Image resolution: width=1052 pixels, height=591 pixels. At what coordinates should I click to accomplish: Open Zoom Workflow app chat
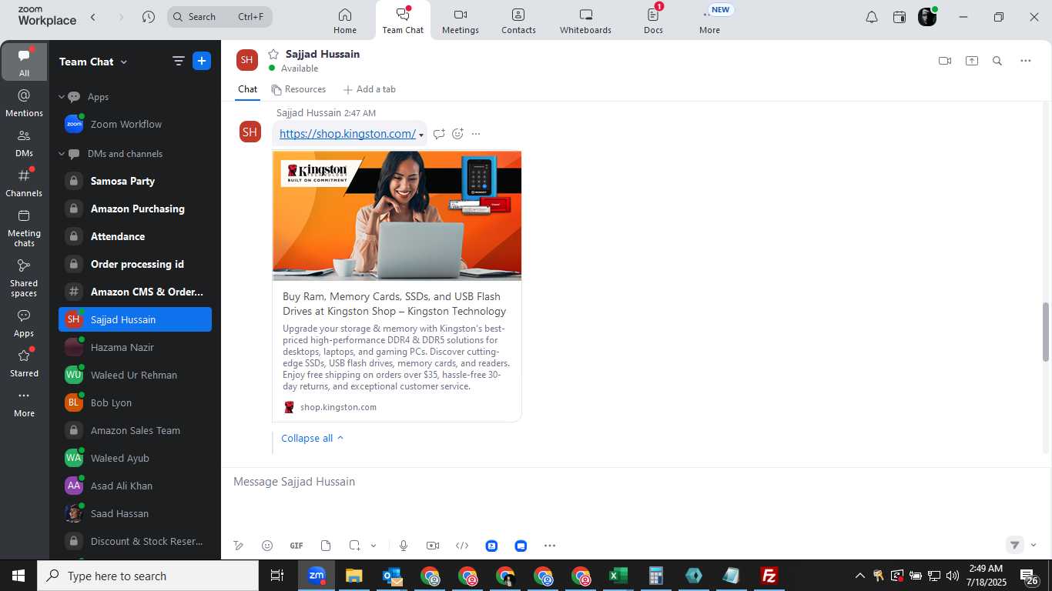[x=135, y=124]
